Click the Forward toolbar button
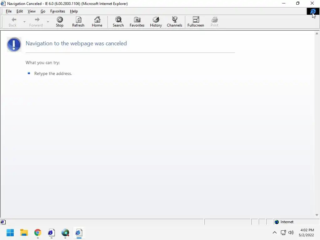The height and width of the screenshot is (240, 320). click(x=36, y=22)
